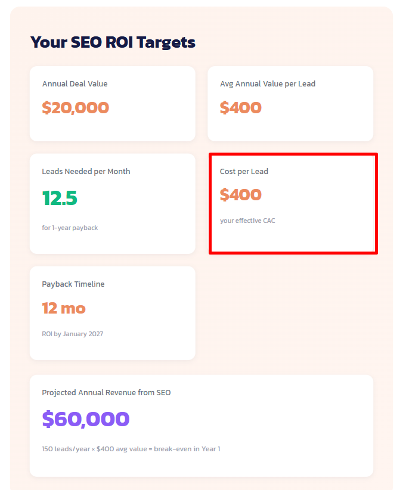Viewport: 406px width, 490px height.
Task: Select the $400 value per lead figure
Action: [241, 108]
